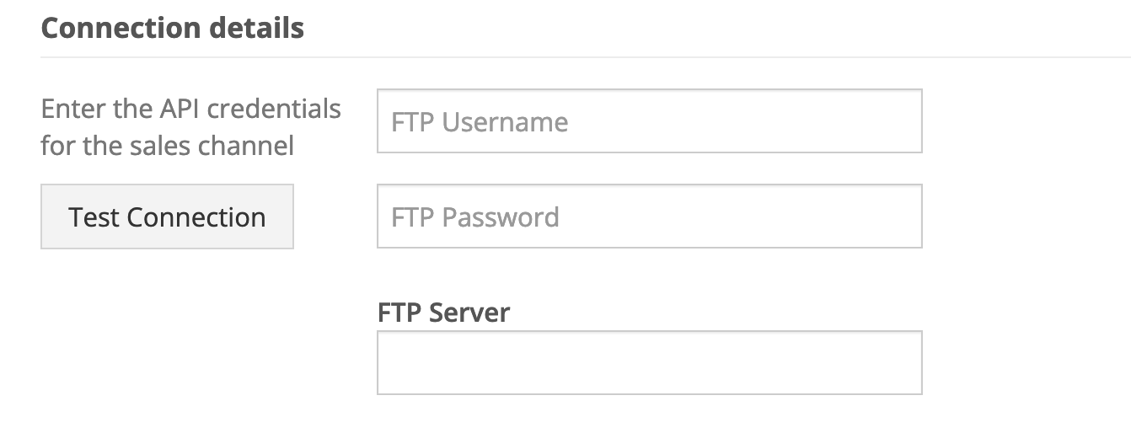The image size is (1131, 433).
Task: Place cursor in the FTP Username box
Action: click(x=649, y=121)
